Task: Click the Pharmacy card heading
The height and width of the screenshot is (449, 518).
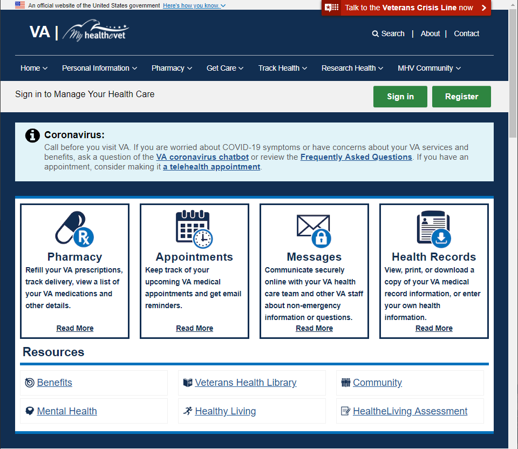Action: pyautogui.click(x=74, y=257)
